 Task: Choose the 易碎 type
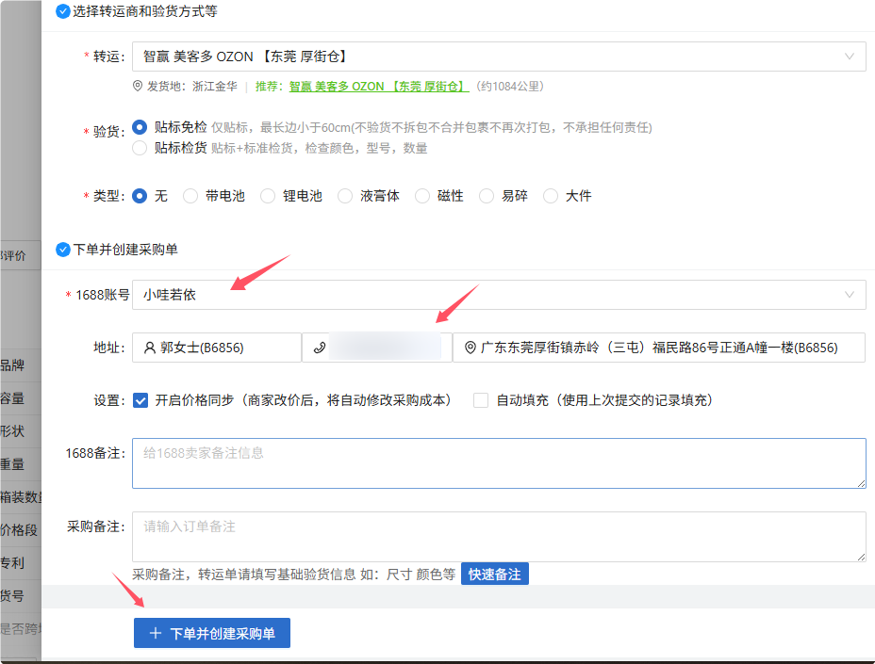487,196
